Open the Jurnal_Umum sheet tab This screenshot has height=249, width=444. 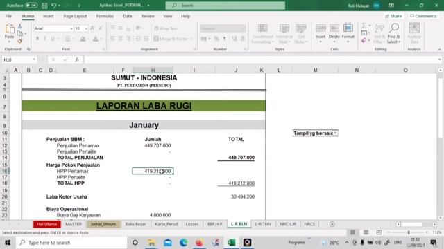point(103,224)
